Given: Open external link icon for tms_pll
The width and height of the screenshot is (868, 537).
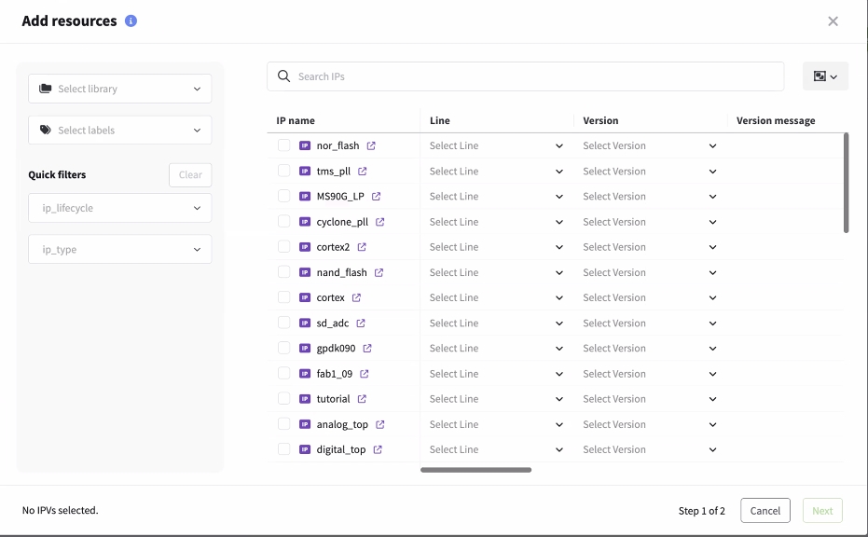Looking at the screenshot, I should tap(363, 172).
